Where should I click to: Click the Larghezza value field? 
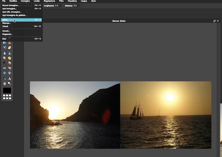point(56,6)
